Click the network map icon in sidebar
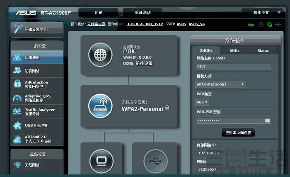 pos(17,57)
